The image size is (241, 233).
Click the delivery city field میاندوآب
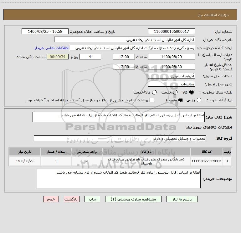(x=172, y=84)
